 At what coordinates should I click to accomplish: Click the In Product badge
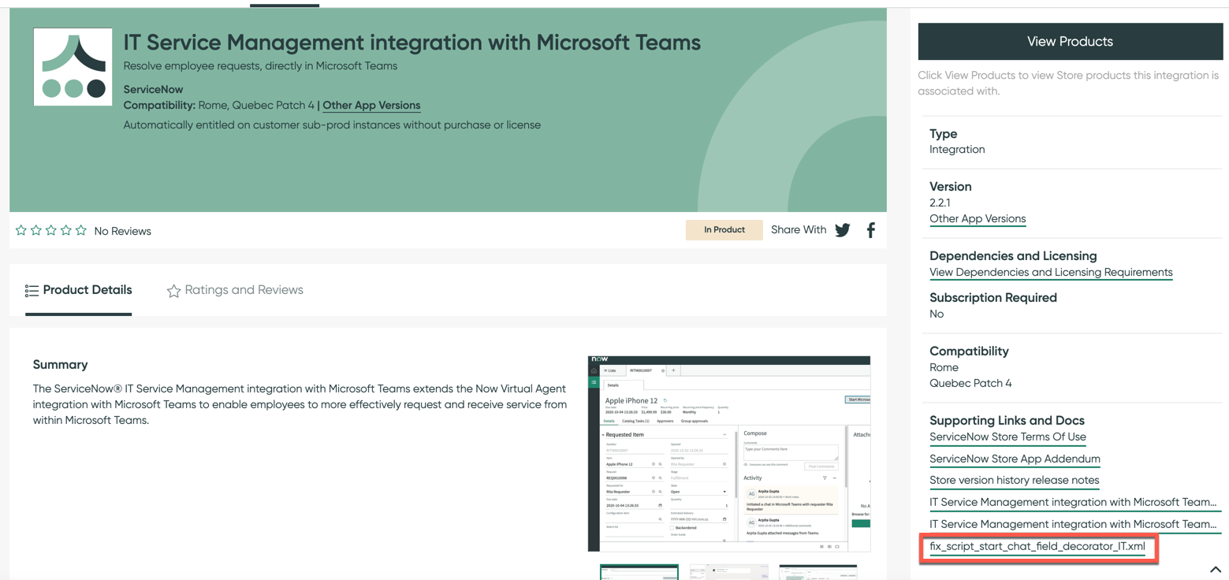724,230
